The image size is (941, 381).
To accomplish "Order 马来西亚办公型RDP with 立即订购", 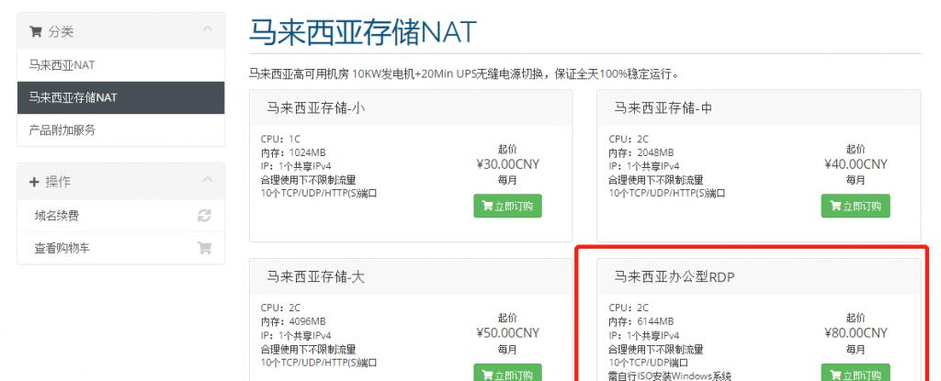I will [x=856, y=373].
